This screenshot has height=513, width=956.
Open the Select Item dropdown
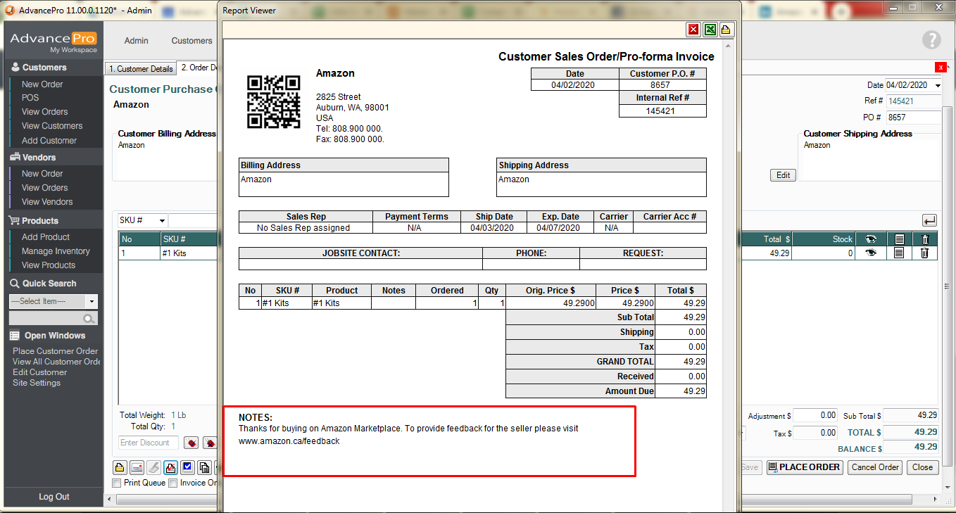point(91,301)
